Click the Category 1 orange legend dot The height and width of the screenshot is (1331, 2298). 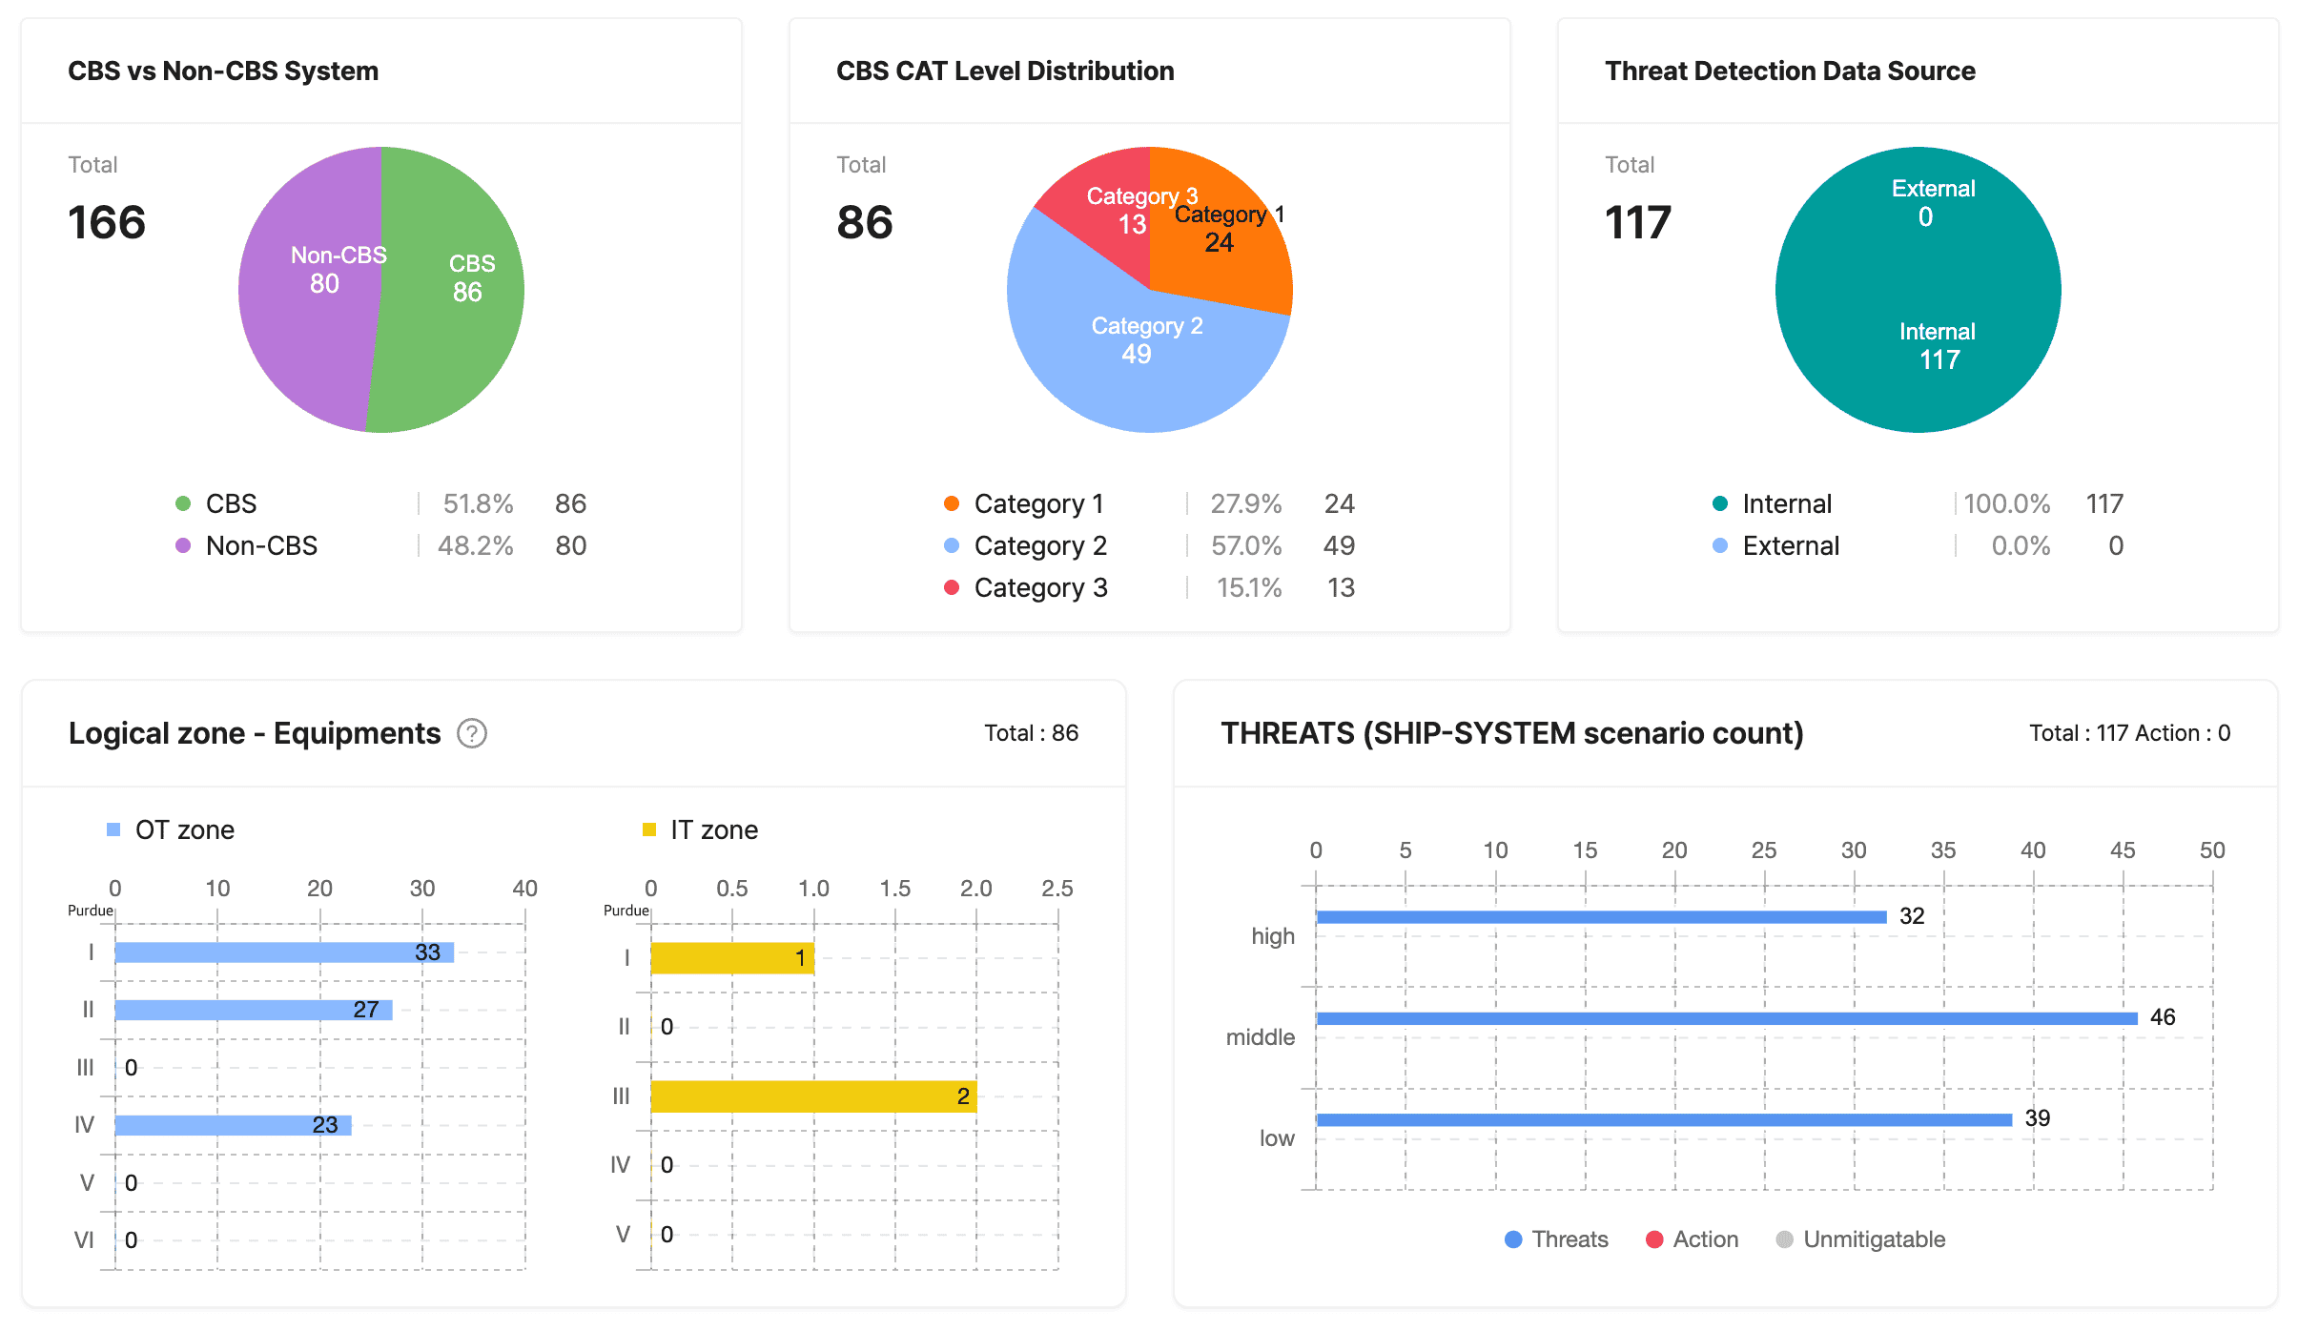point(951,503)
